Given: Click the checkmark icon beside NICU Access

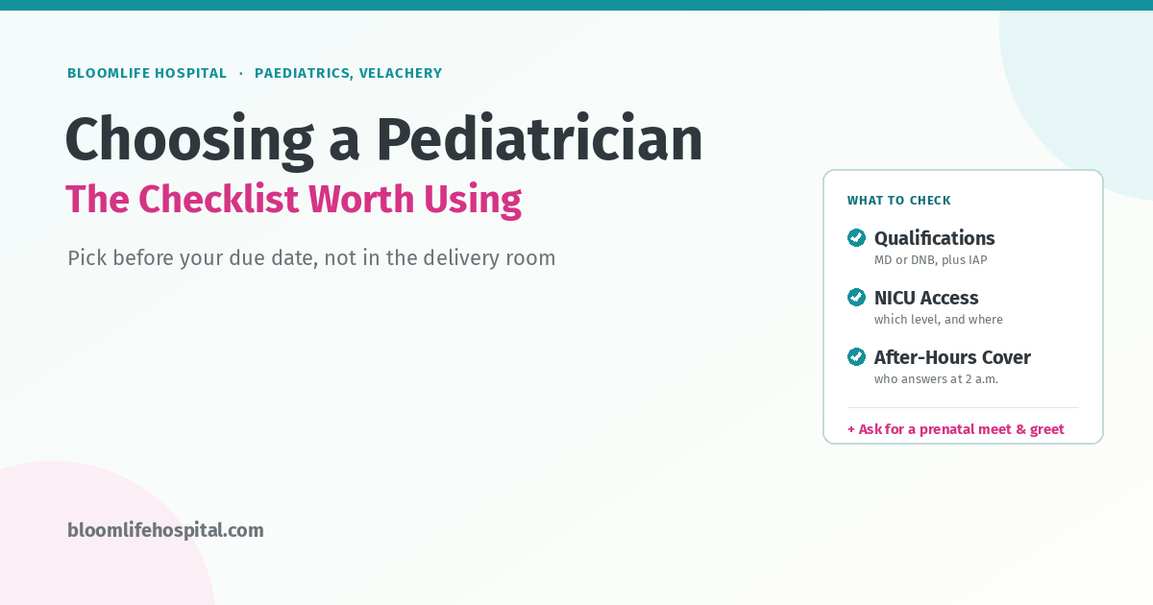Looking at the screenshot, I should point(856,297).
